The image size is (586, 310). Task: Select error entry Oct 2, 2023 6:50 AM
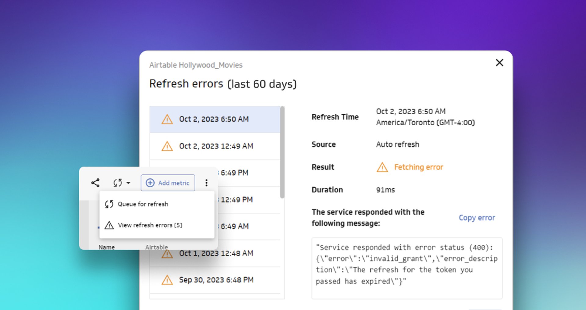pyautogui.click(x=215, y=119)
